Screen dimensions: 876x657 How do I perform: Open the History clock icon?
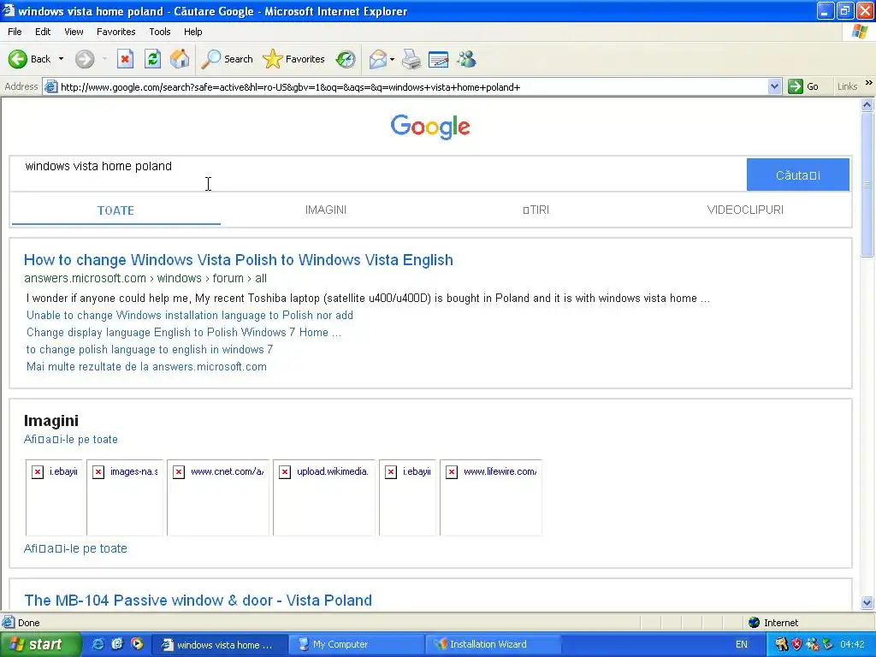(x=346, y=59)
